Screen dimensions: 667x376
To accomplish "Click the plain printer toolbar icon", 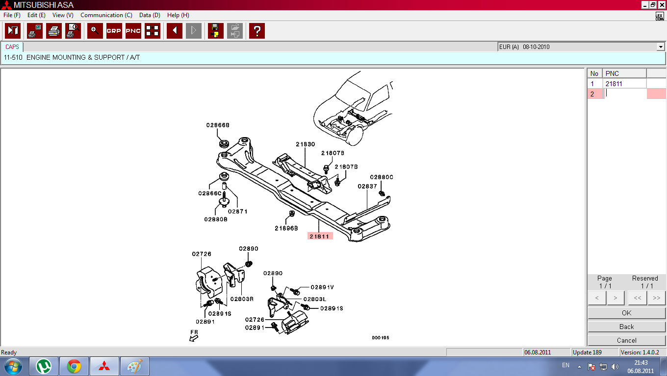I will click(54, 31).
